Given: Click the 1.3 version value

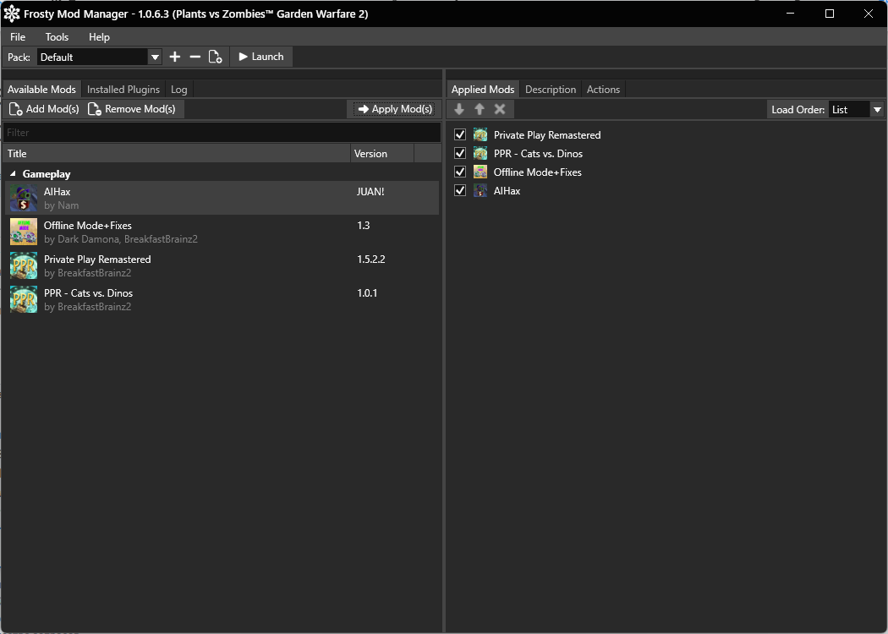Looking at the screenshot, I should tap(363, 226).
